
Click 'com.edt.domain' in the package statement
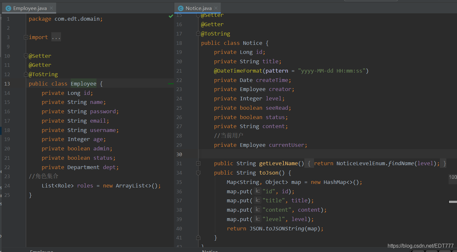point(77,19)
